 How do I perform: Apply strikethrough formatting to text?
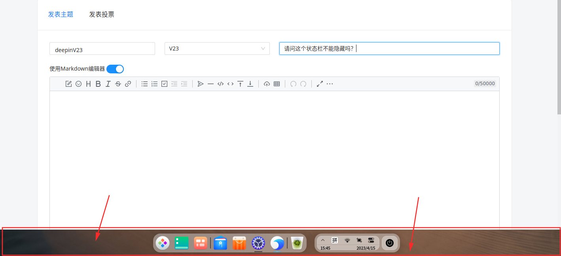click(118, 84)
